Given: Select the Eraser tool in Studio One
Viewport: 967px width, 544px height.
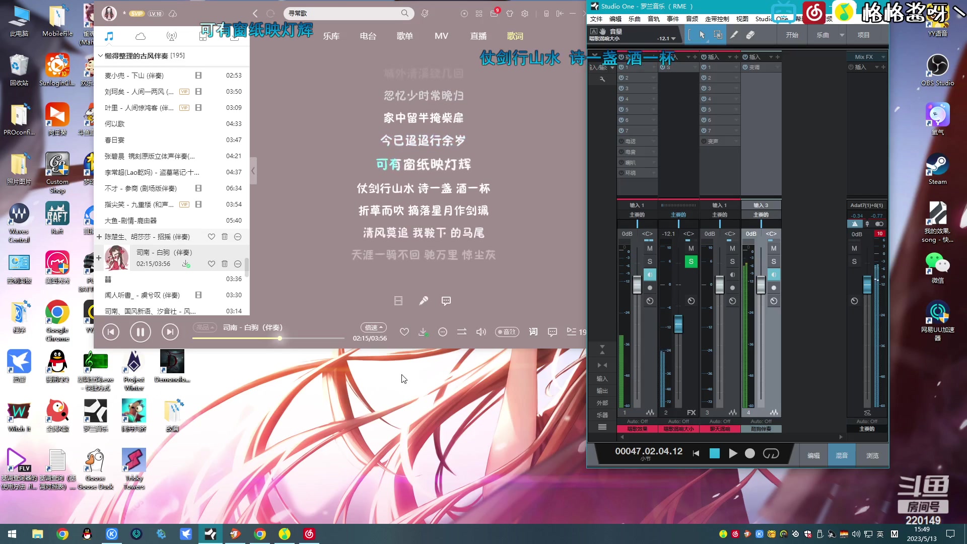Looking at the screenshot, I should pyautogui.click(x=750, y=35).
